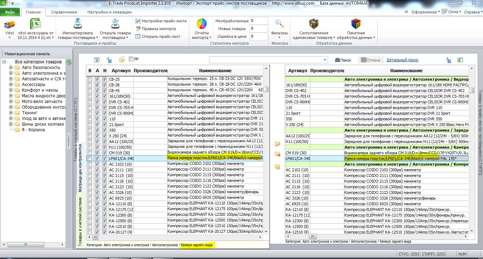Click top folder icon between the tables
Screen dimensions: 483x259
277,144
